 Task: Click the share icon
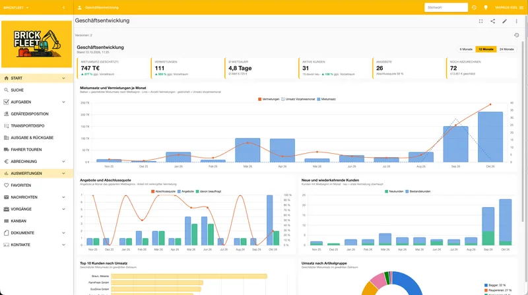492,21
